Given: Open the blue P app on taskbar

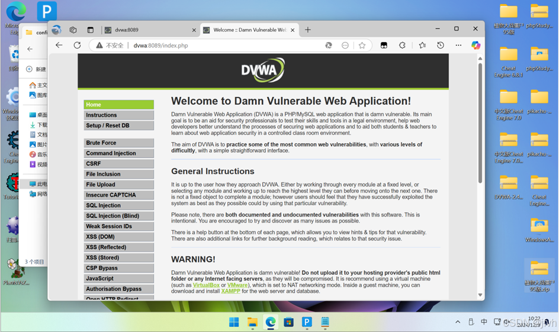Looking at the screenshot, I should click(x=307, y=323).
